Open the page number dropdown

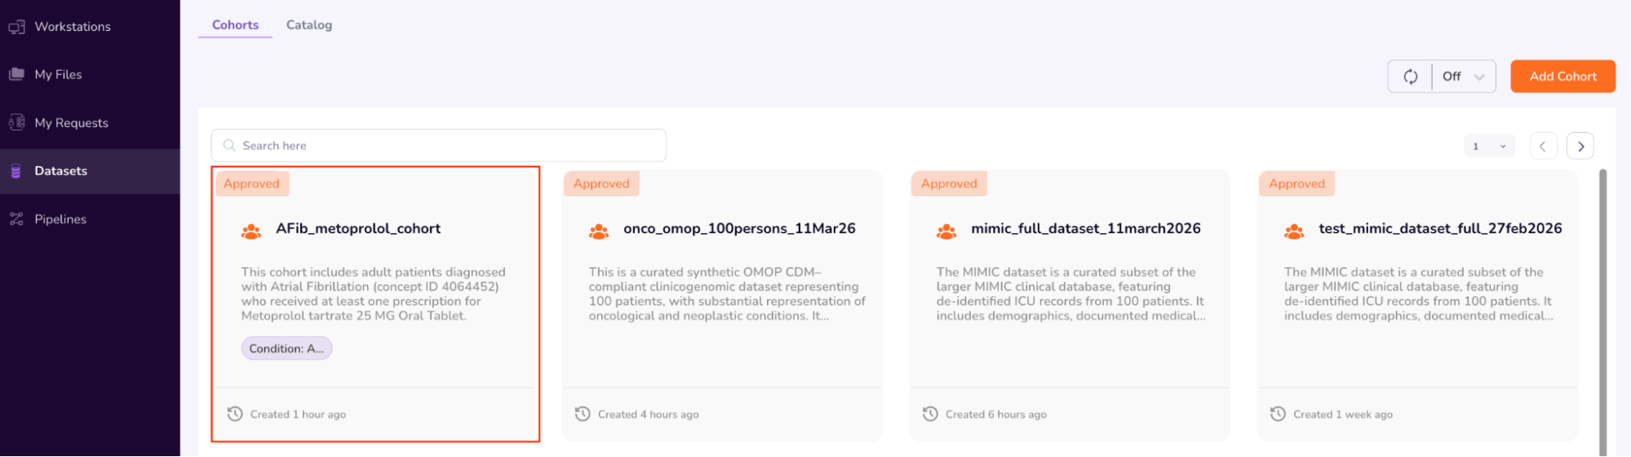tap(1489, 147)
